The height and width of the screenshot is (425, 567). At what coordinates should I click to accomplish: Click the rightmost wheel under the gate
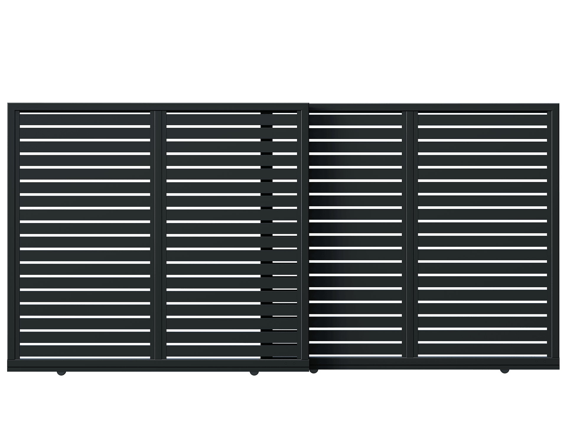pyautogui.click(x=504, y=371)
